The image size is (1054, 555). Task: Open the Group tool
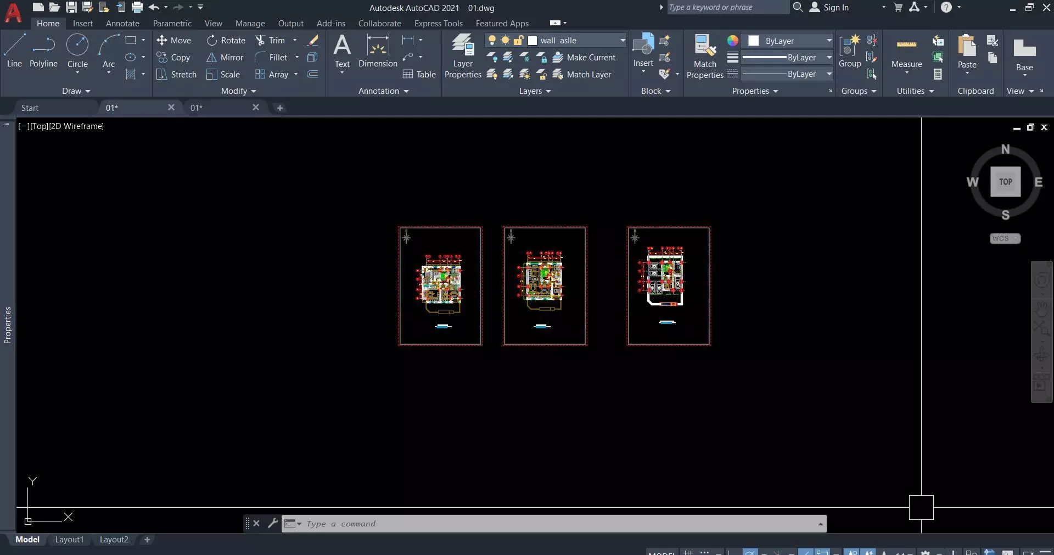click(x=850, y=51)
